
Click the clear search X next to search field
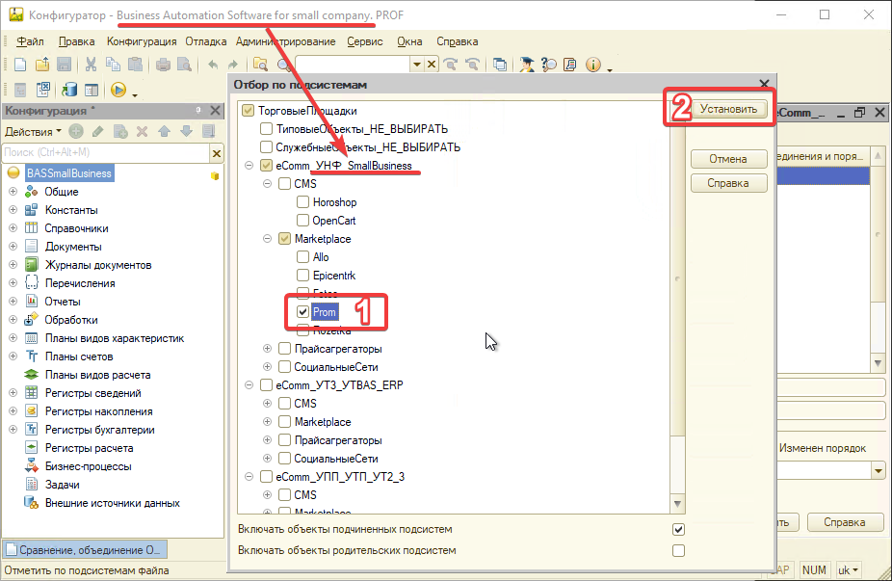[x=217, y=152]
